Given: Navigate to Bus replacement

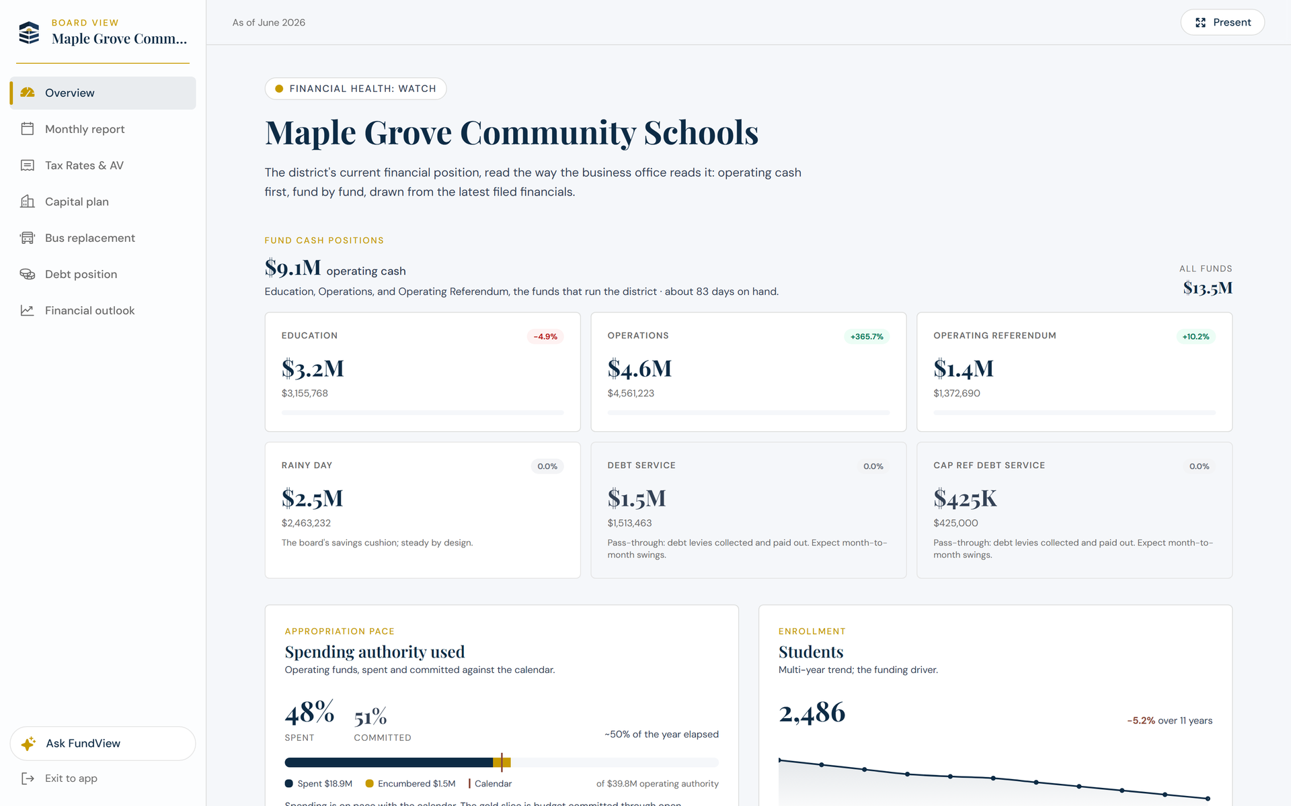Looking at the screenshot, I should click(x=103, y=238).
